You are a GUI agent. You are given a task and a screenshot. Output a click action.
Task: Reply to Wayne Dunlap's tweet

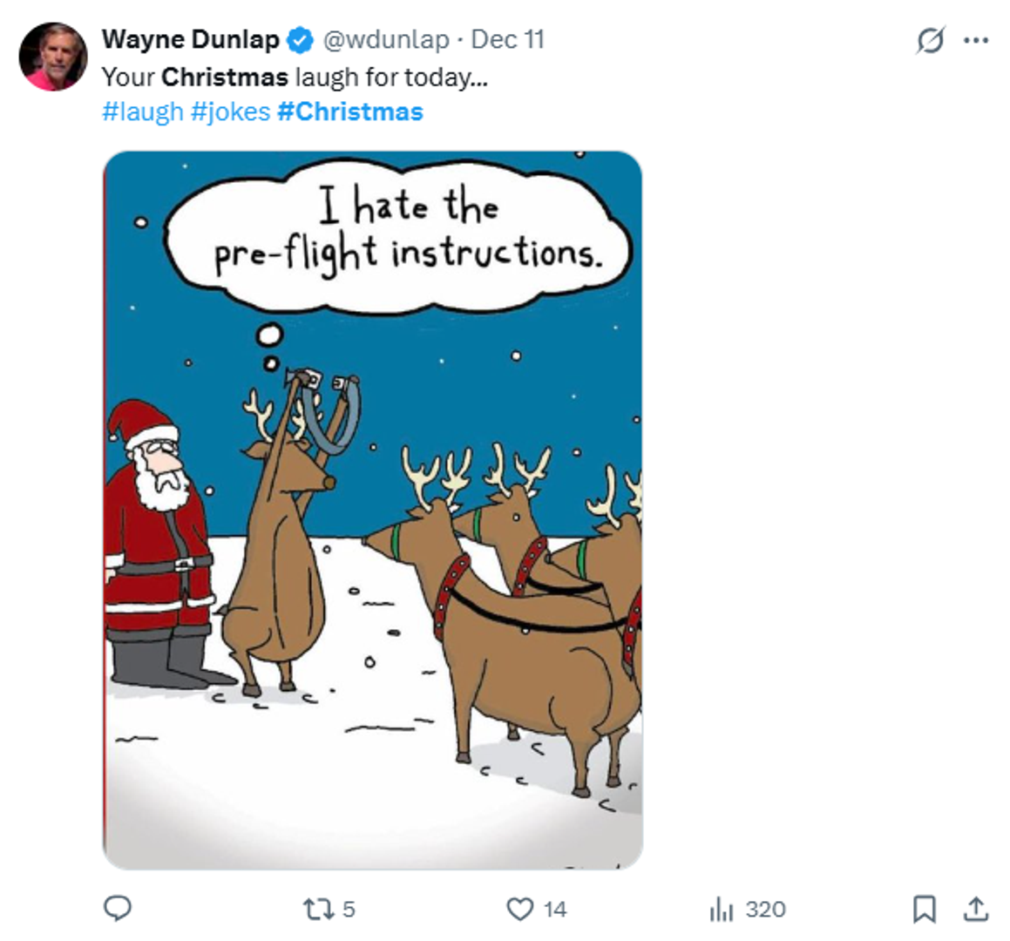click(118, 909)
